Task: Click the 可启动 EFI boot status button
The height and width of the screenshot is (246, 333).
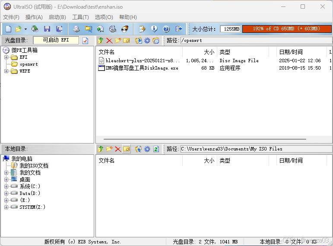Action: click(56, 40)
